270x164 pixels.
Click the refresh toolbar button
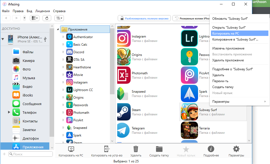[x=47, y=18]
